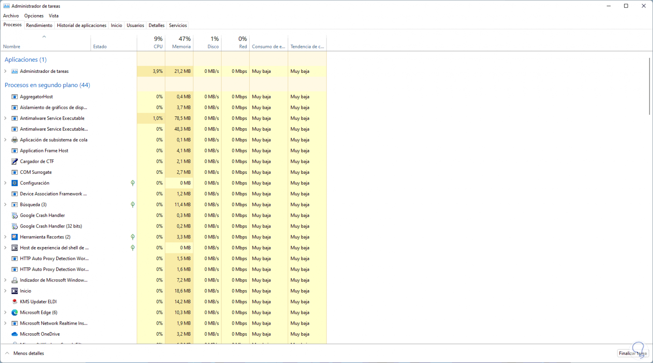Switch to the Rendimiento tab
The image size is (653, 363).
click(39, 25)
